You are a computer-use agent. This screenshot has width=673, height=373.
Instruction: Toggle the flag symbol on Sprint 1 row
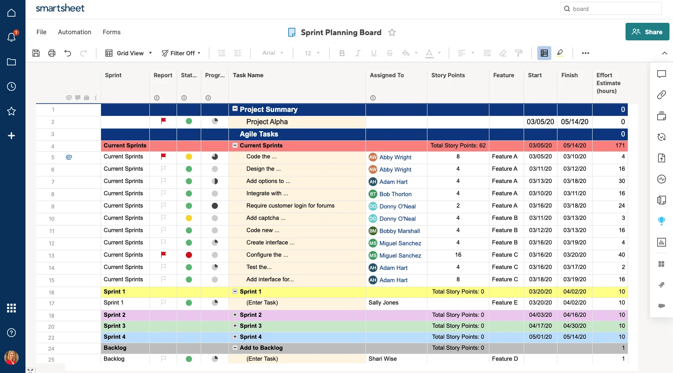[x=163, y=302]
